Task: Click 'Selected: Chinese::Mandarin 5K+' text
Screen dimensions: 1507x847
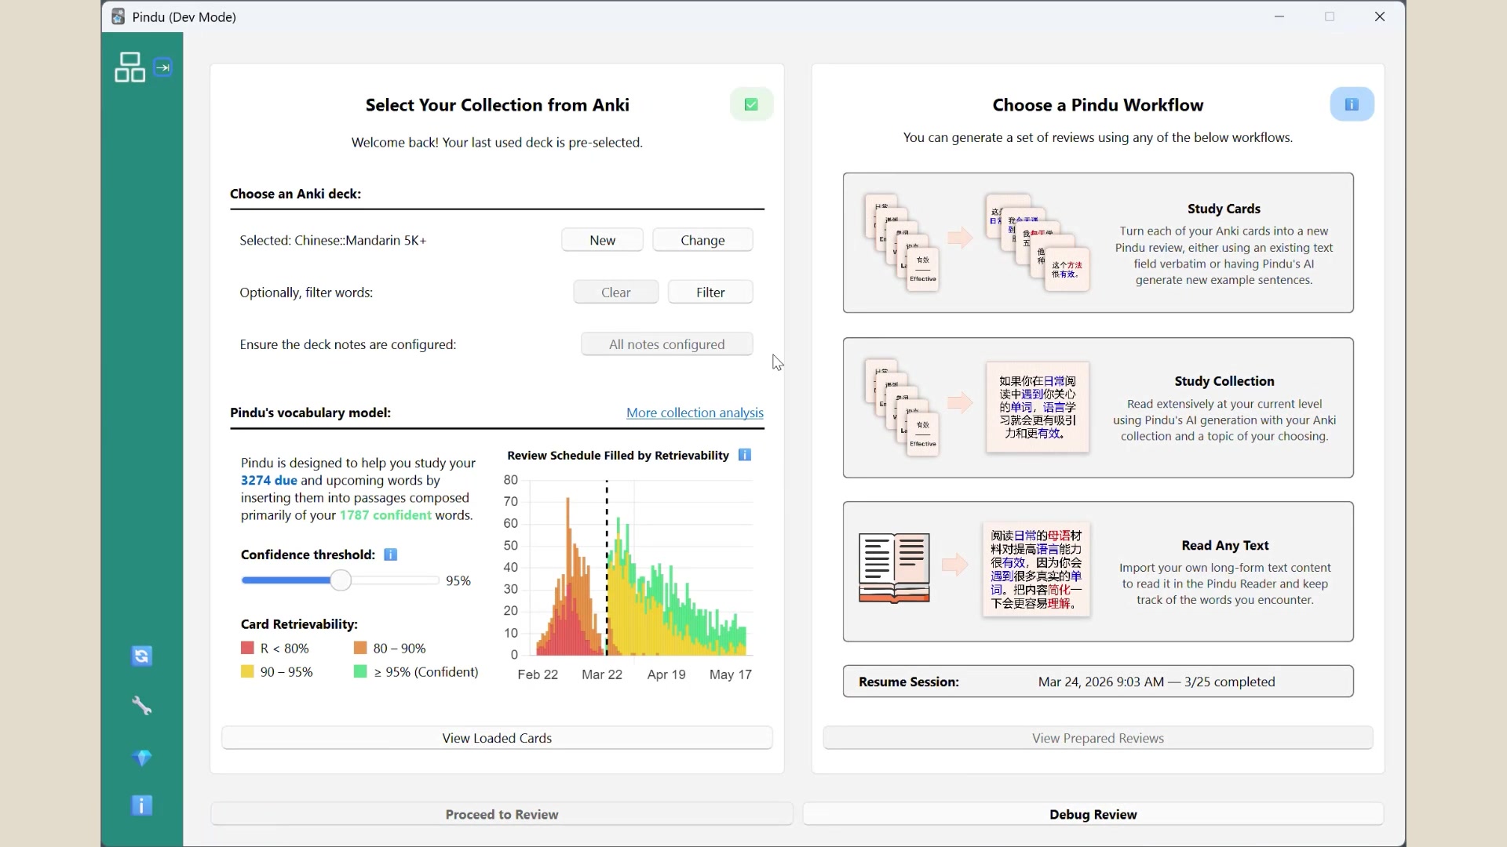Action: coord(333,240)
